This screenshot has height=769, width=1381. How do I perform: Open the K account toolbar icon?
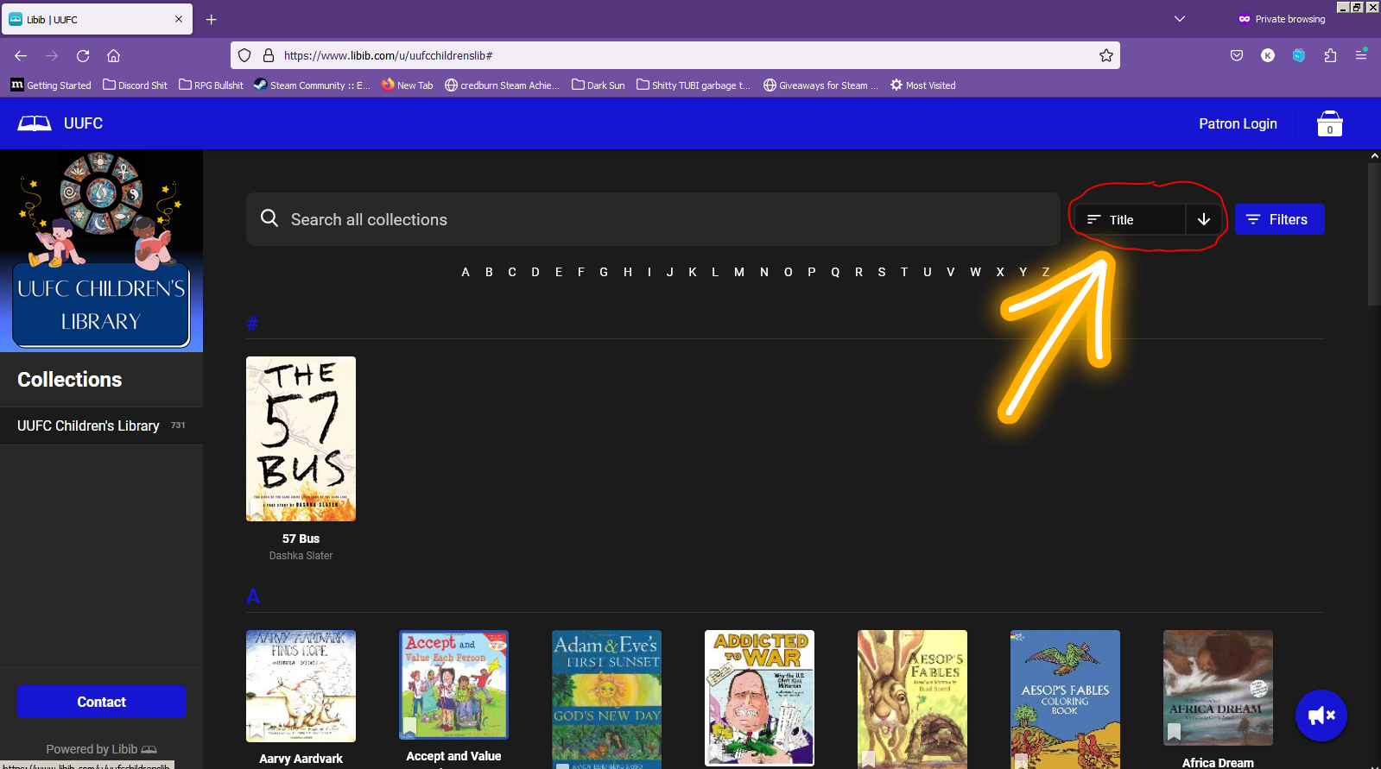point(1268,55)
